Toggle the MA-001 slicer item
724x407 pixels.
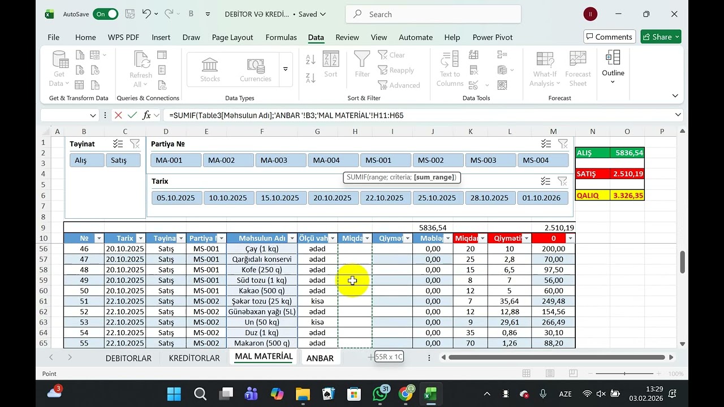point(176,160)
